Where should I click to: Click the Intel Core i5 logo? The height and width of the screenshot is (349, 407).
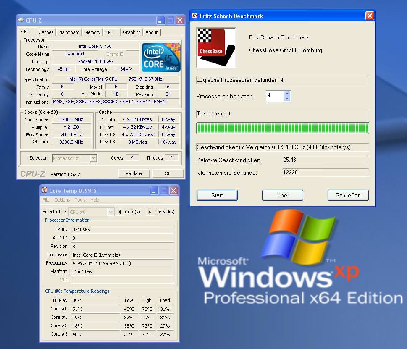click(x=161, y=57)
